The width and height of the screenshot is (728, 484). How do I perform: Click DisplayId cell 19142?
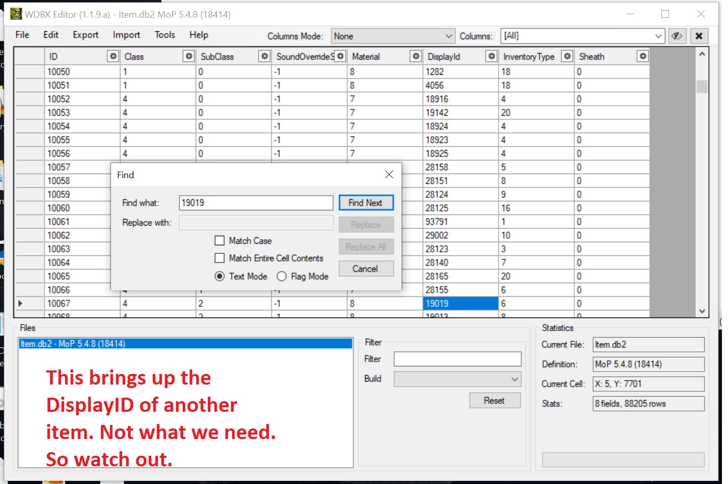(x=460, y=113)
